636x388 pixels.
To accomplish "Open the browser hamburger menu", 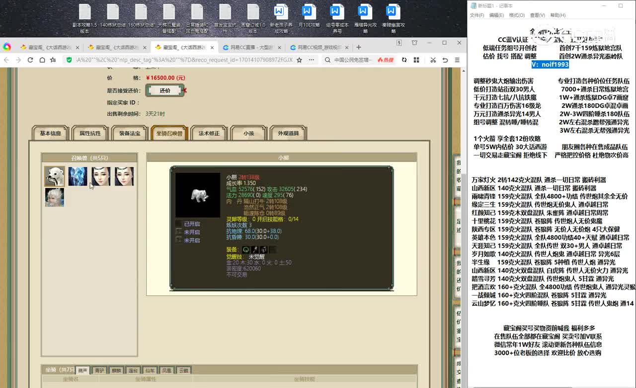I will point(457,60).
